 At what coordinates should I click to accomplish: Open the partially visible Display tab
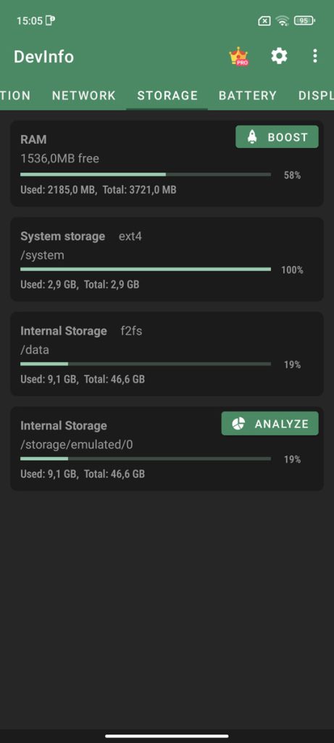[x=316, y=95]
